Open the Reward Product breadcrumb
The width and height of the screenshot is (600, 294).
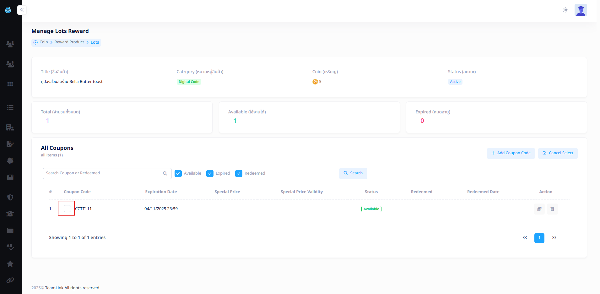(x=69, y=42)
